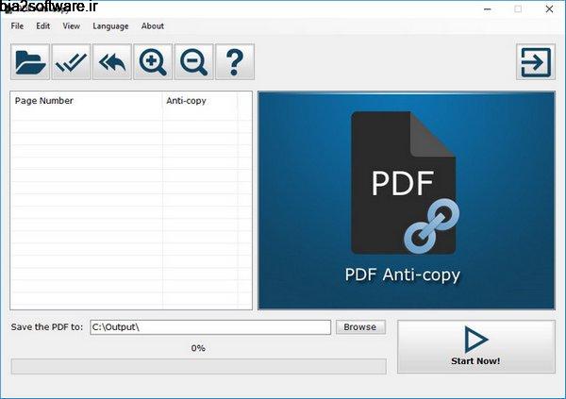
Task: Zoom out with the magnifier minus icon
Action: pos(193,62)
